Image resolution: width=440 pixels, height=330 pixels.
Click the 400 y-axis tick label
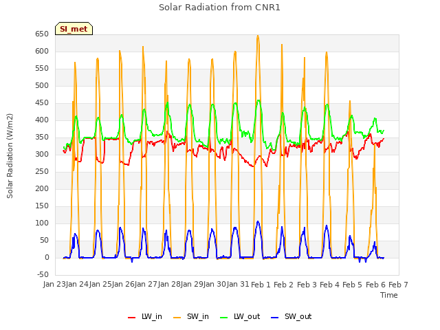point(42,120)
